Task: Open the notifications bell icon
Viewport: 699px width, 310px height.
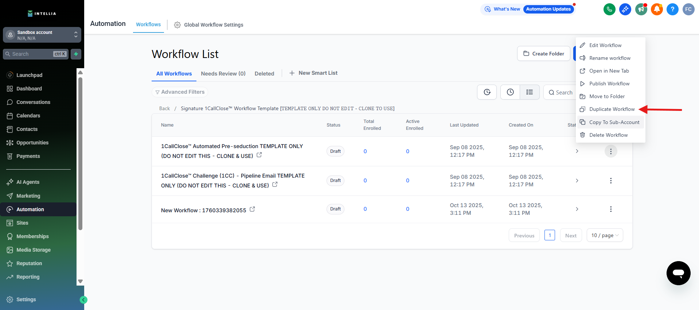Action: (x=657, y=9)
